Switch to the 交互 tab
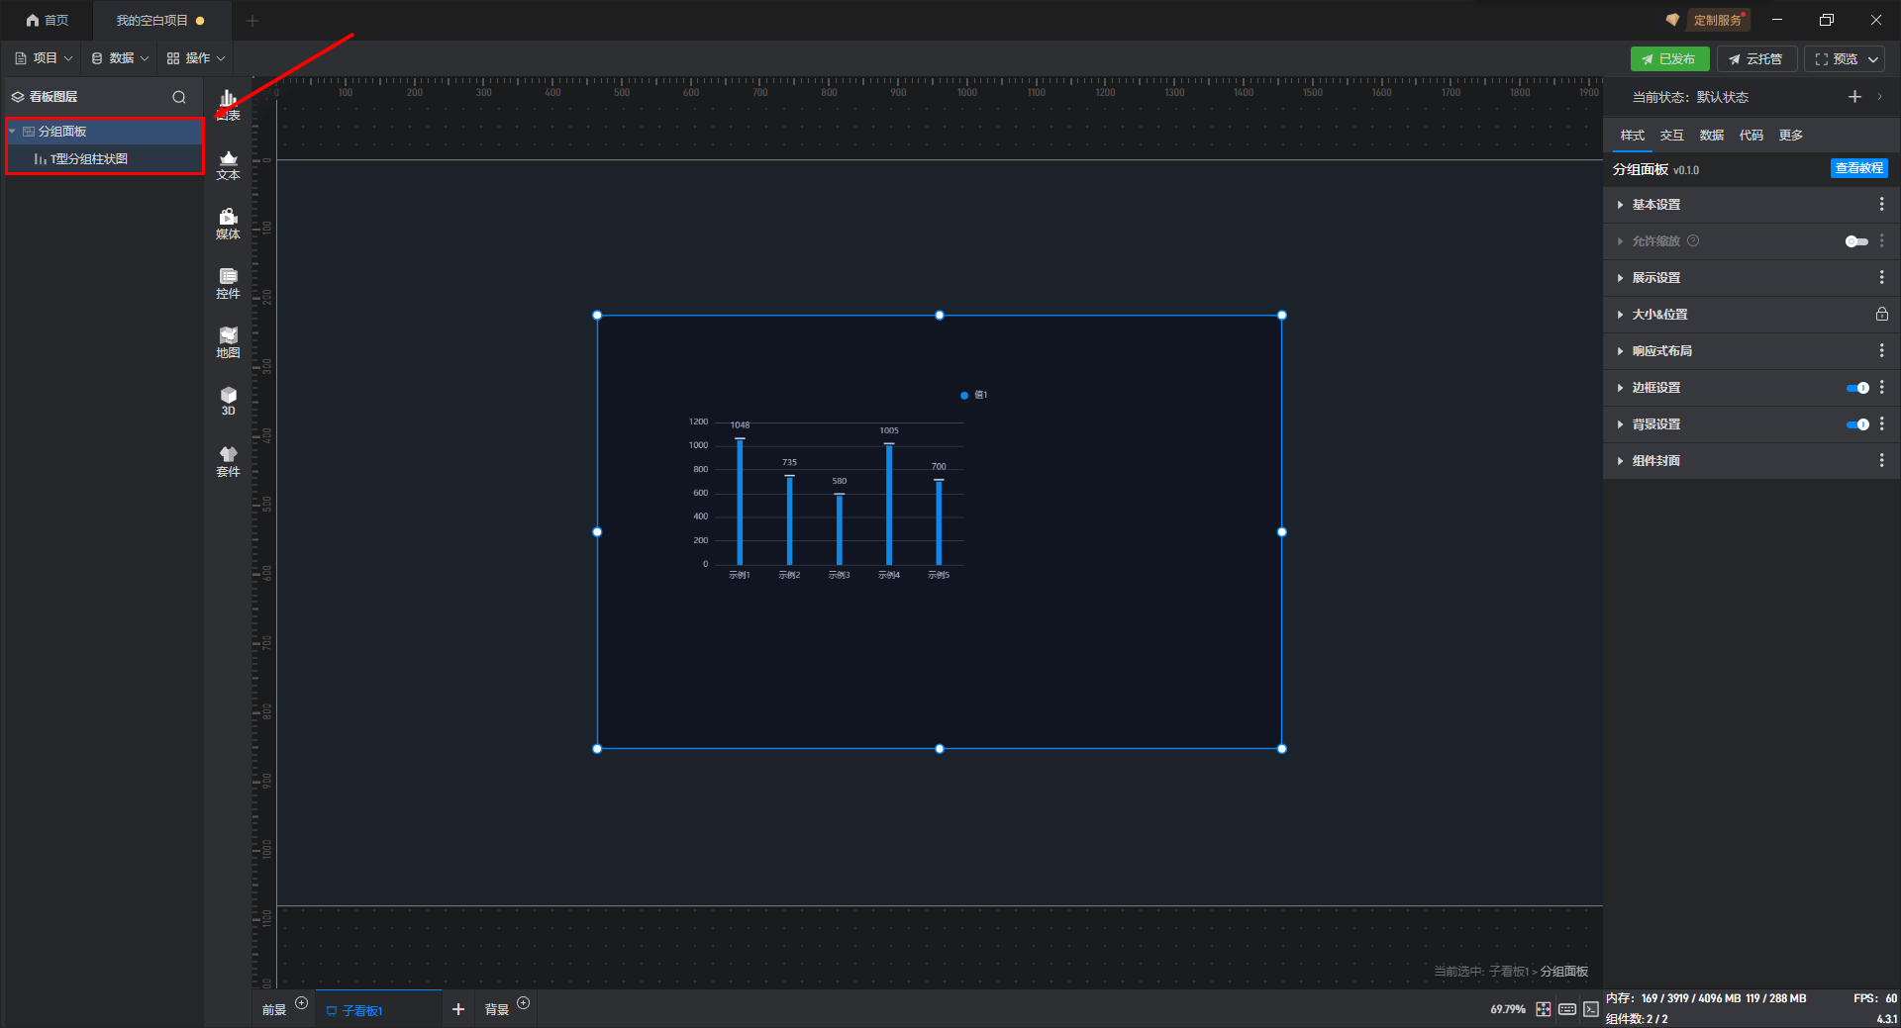Image resolution: width=1901 pixels, height=1028 pixels. [x=1671, y=136]
